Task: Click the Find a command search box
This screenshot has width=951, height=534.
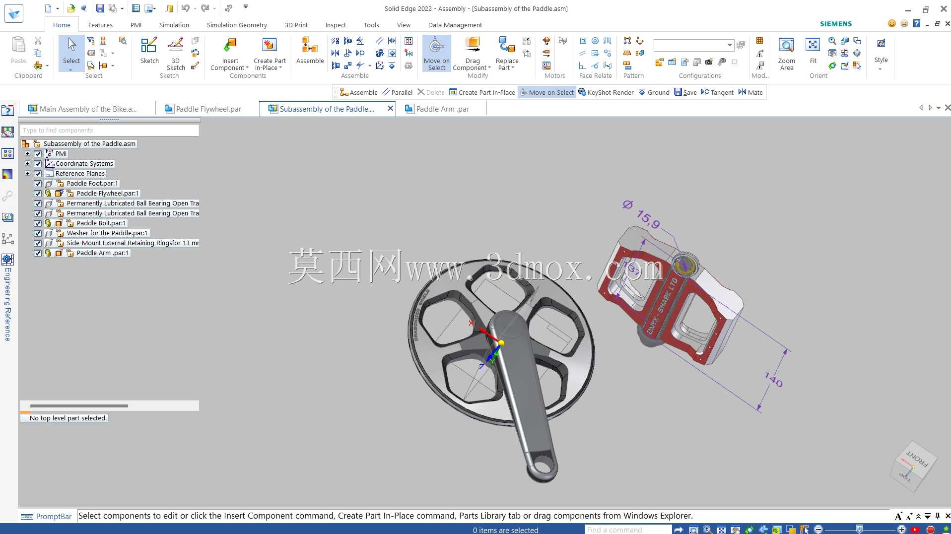Action: (628, 530)
